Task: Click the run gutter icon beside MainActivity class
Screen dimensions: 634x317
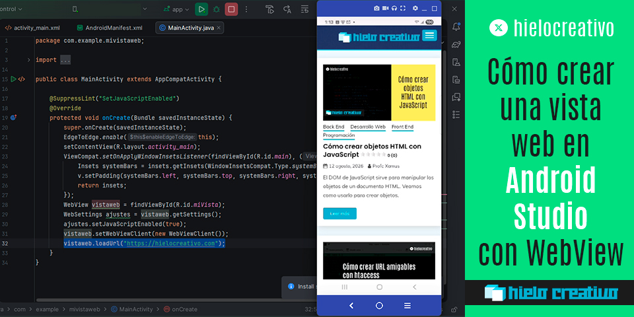Action: [13, 79]
